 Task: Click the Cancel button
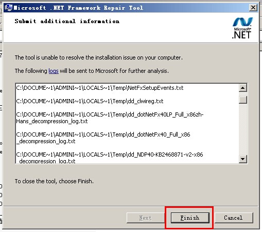234,218
